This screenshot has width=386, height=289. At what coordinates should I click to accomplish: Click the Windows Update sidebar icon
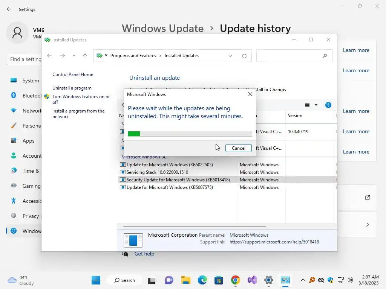pyautogui.click(x=14, y=231)
